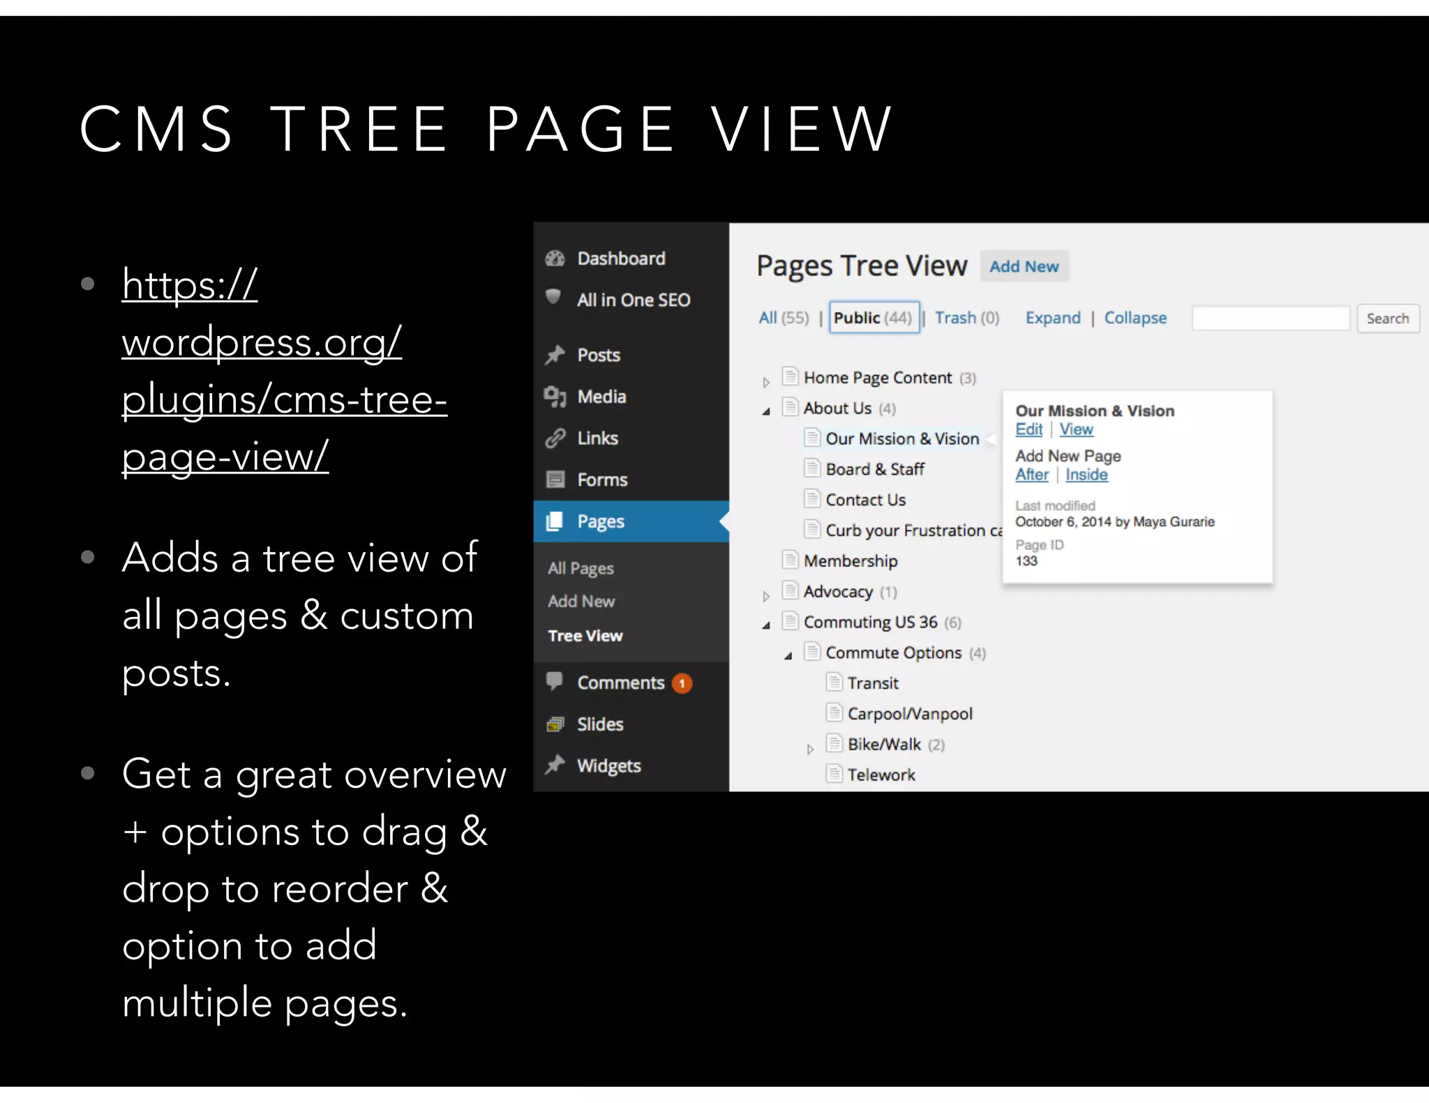Viewport: 1429px width, 1103px height.
Task: Click page icon beside Curb your Frustration
Action: (811, 529)
